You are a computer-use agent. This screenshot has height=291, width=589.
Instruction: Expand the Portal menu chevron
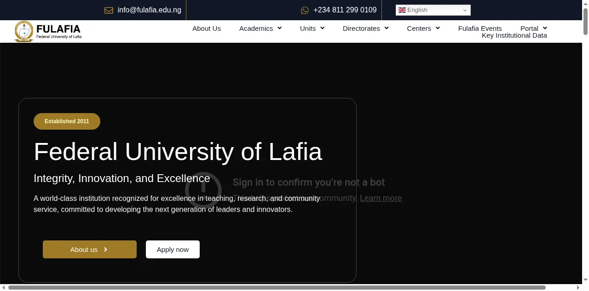click(x=545, y=28)
